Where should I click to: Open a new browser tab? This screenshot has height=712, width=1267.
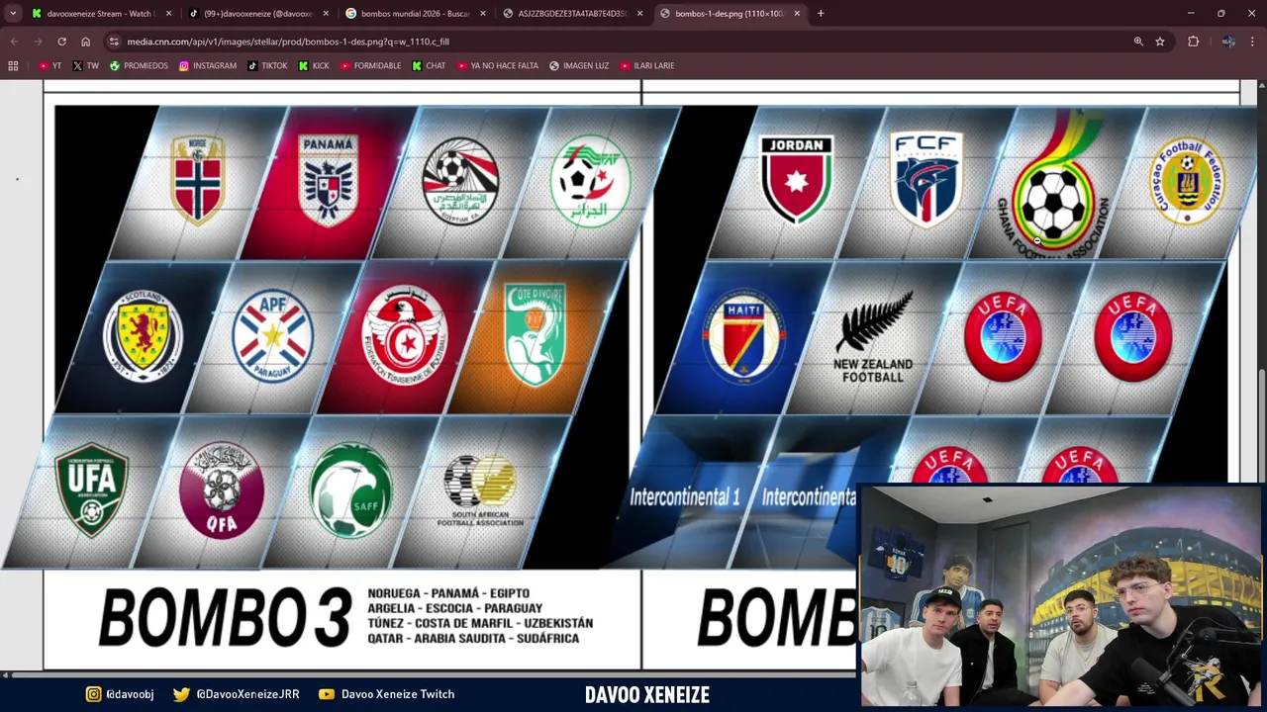[821, 14]
